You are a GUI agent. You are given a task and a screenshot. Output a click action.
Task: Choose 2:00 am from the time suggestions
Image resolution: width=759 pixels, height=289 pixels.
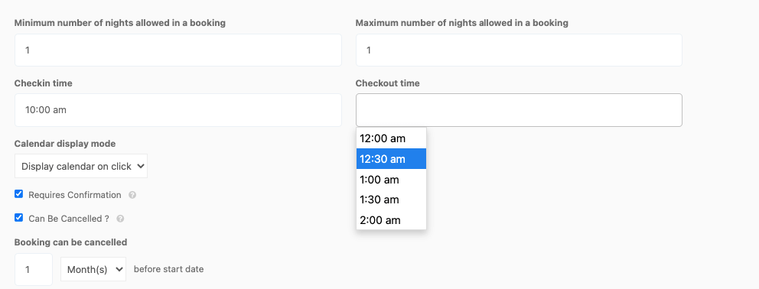point(391,220)
